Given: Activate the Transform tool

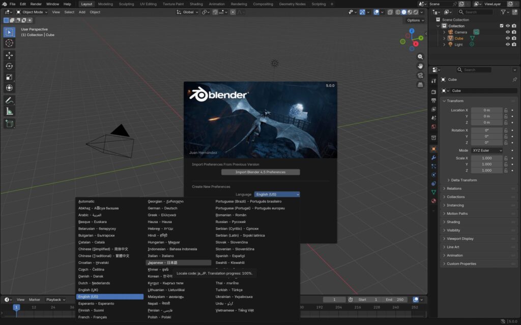Looking at the screenshot, I should [x=9, y=88].
